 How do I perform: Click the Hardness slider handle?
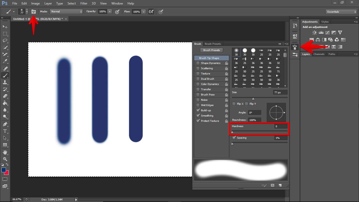(232, 132)
